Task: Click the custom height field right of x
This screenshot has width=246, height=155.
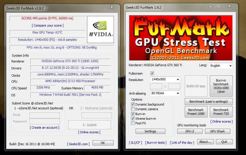Action: tap(174, 86)
